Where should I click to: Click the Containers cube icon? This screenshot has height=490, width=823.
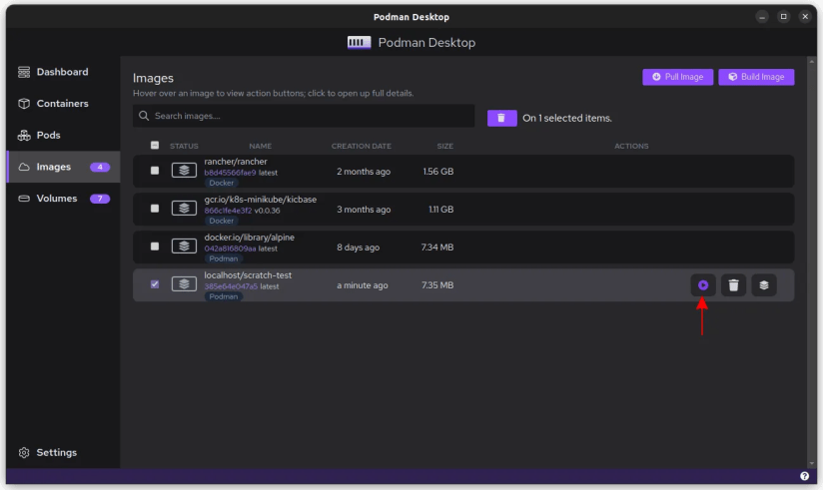coord(24,104)
